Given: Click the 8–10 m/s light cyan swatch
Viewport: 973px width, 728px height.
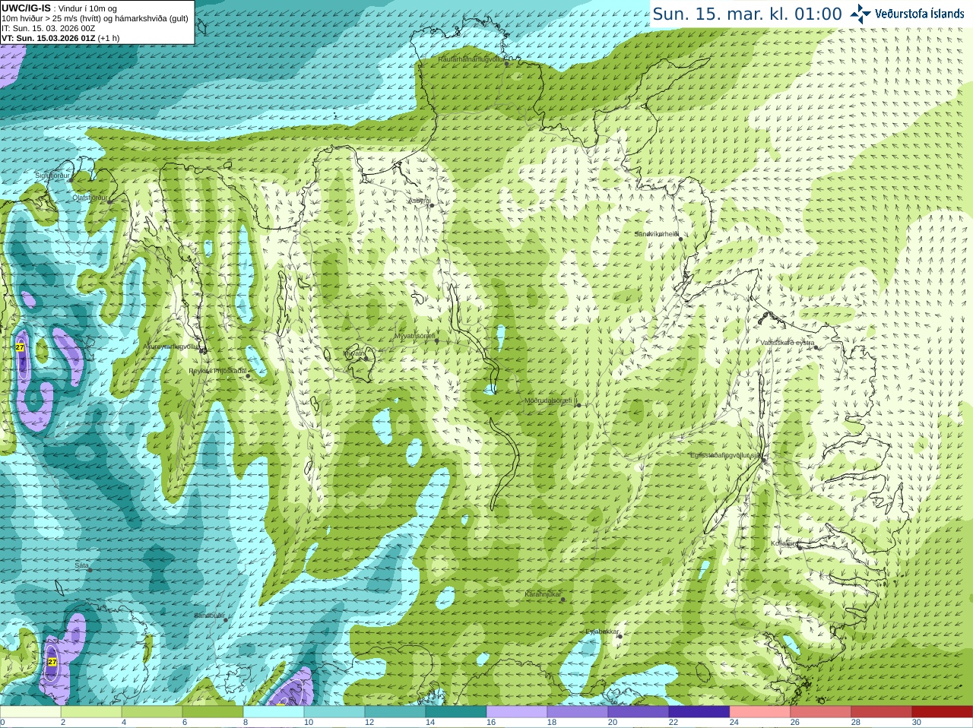Looking at the screenshot, I should pos(274,712).
